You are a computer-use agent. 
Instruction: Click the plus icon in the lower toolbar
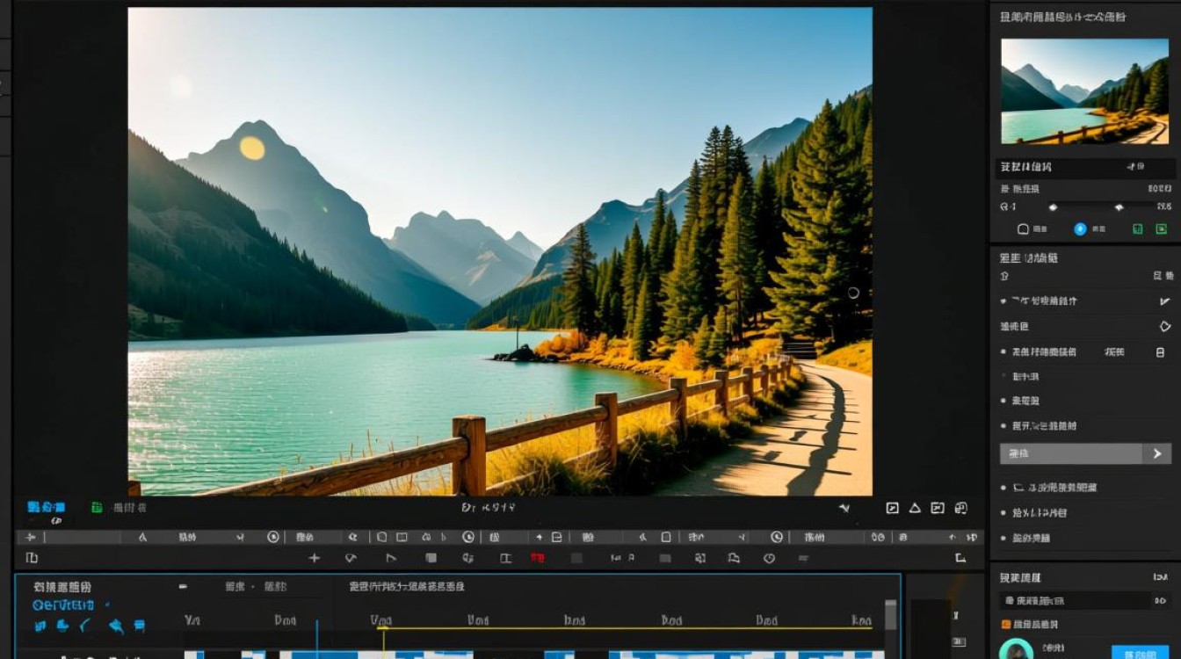[315, 558]
